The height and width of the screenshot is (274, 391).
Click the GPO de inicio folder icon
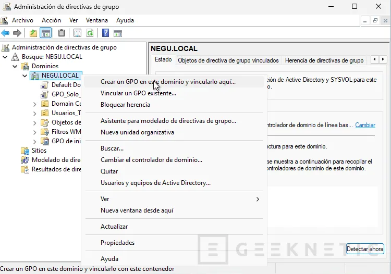pyautogui.click(x=45, y=141)
